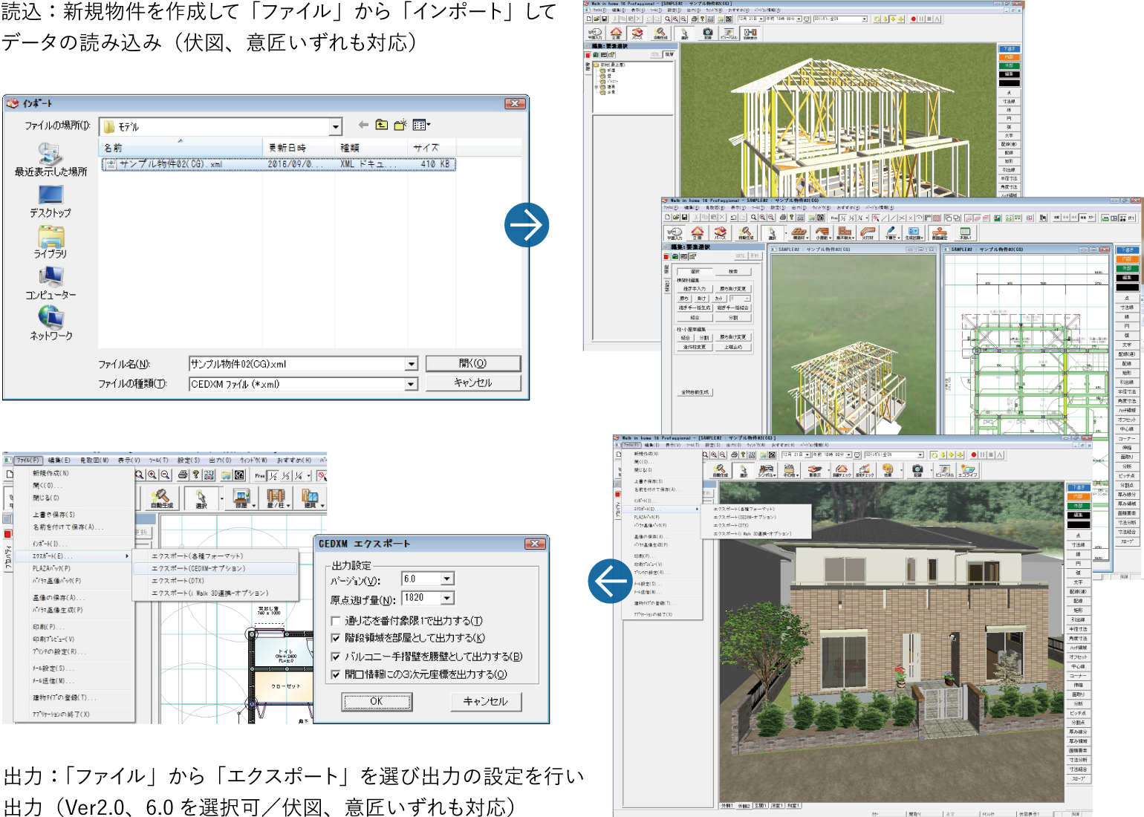The height and width of the screenshot is (817, 1144).
Task: Click the 自動生成 hammer tool icon
Action: point(161,498)
